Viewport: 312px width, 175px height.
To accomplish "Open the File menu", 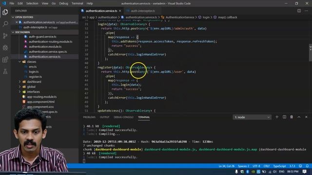I will click(x=12, y=3).
